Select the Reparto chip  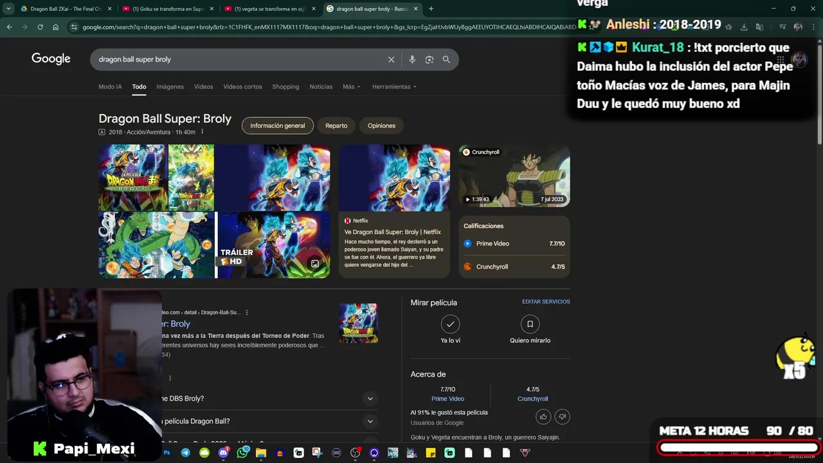pyautogui.click(x=336, y=125)
